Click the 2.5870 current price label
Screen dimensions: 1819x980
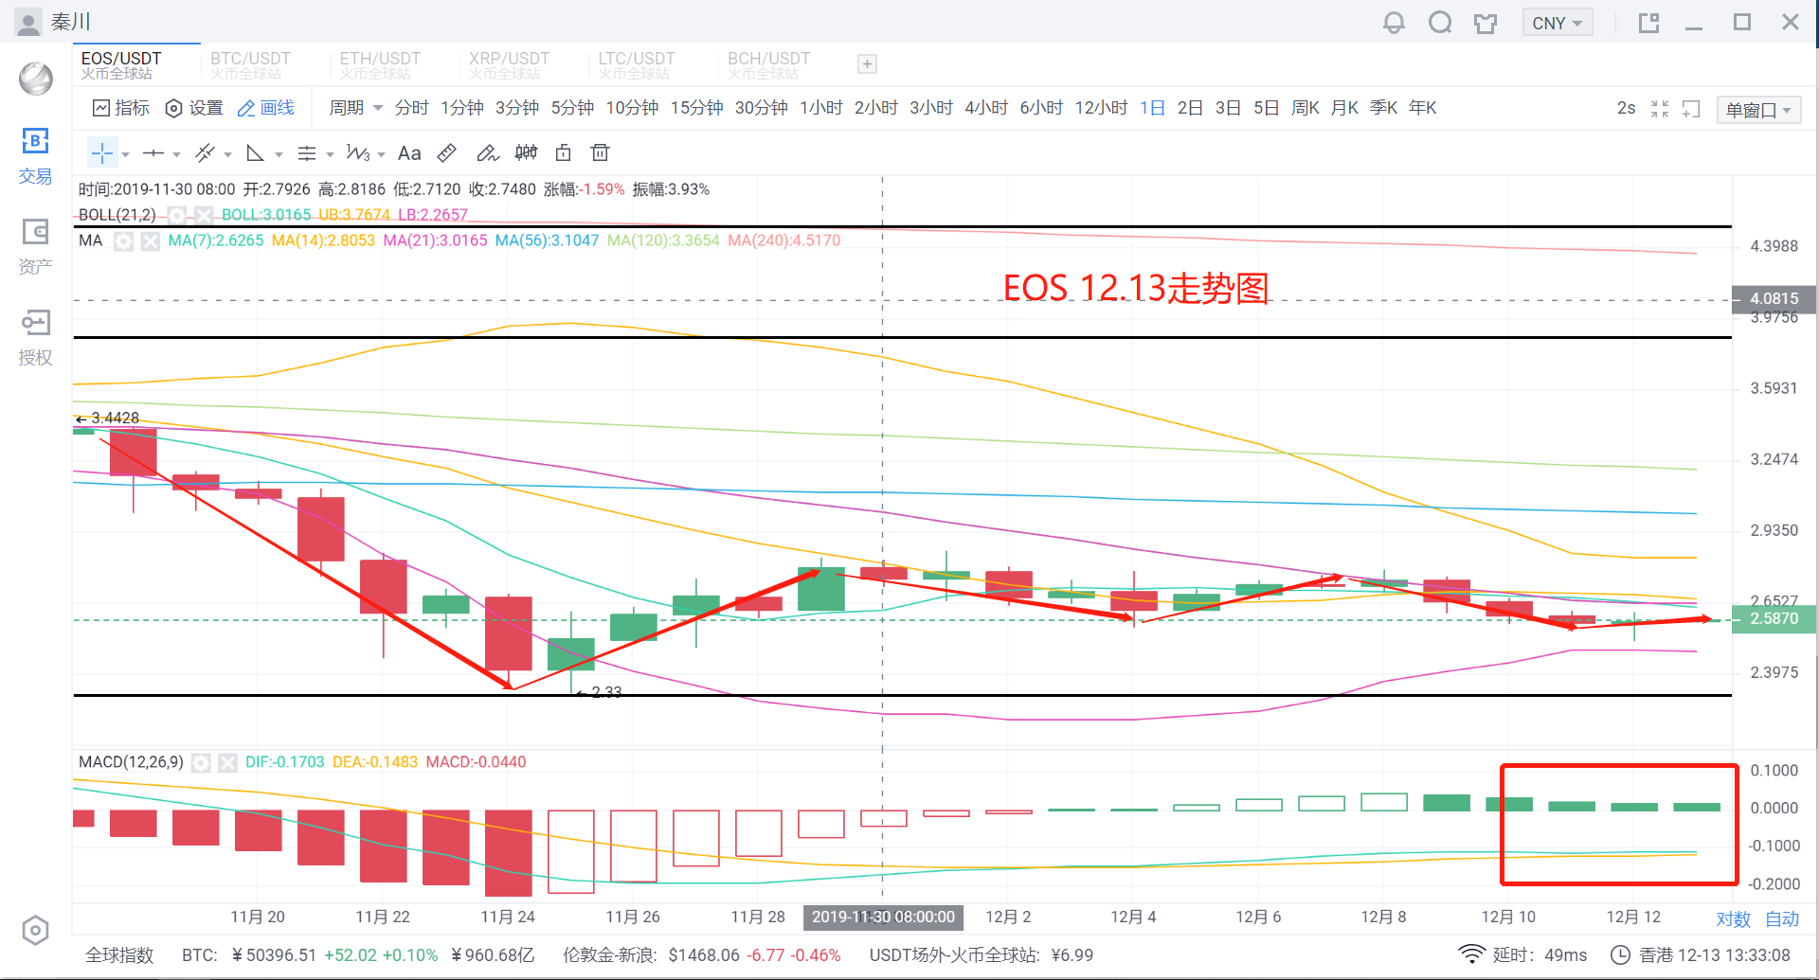[1774, 619]
